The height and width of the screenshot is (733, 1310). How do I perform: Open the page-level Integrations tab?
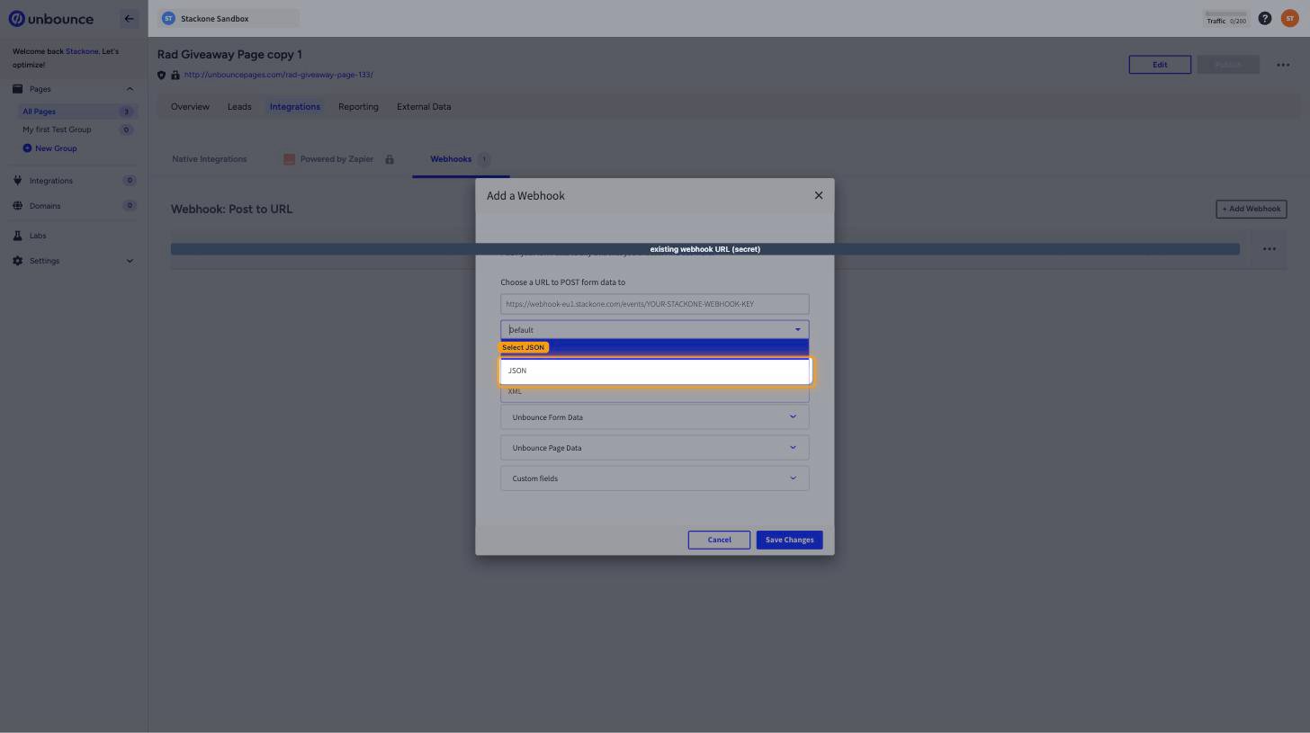click(295, 106)
